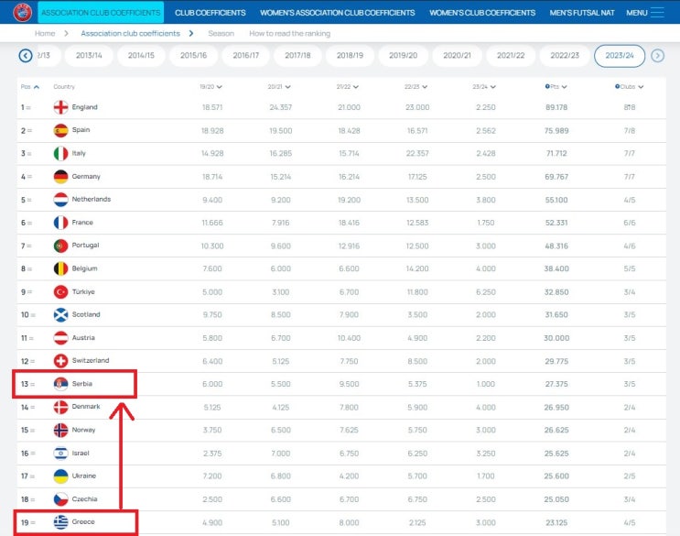
Task: Sort by the 19/20 column chevron
Action: pyautogui.click(x=220, y=87)
